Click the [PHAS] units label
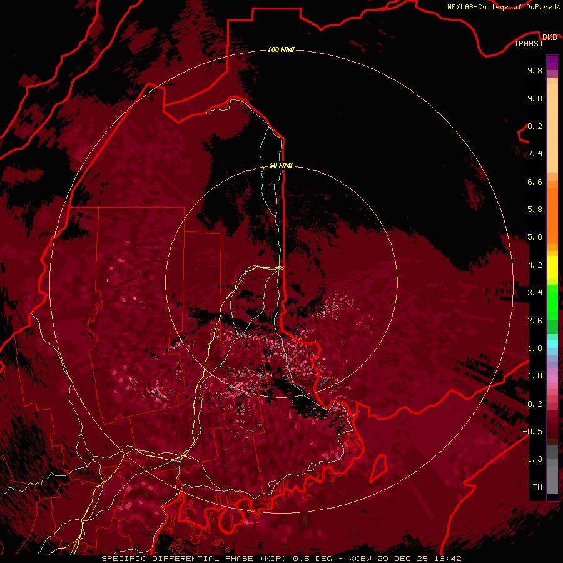 coord(529,44)
